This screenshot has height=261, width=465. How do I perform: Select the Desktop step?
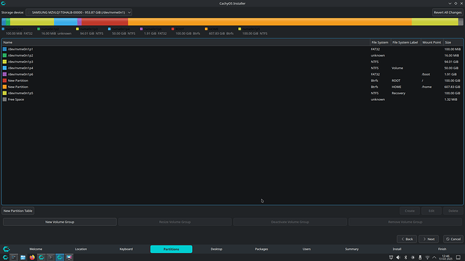[x=216, y=249]
